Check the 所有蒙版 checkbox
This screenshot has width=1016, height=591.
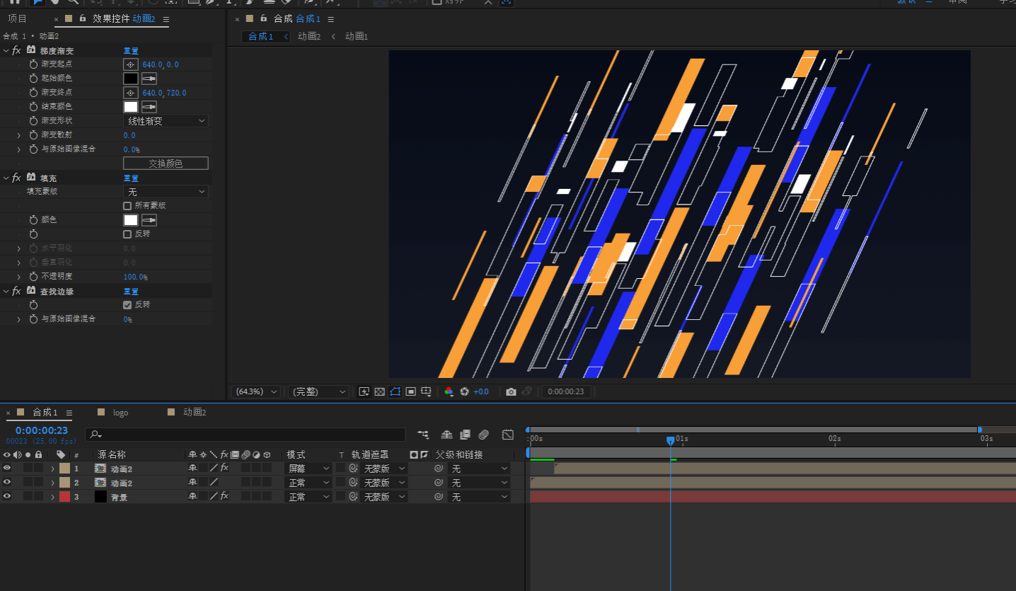127,206
